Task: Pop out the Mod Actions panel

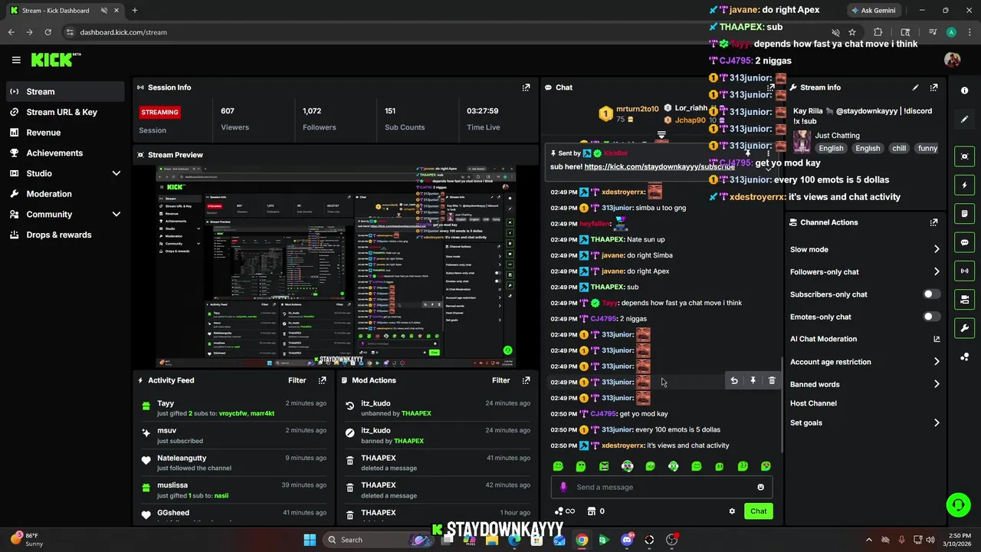Action: pos(526,380)
